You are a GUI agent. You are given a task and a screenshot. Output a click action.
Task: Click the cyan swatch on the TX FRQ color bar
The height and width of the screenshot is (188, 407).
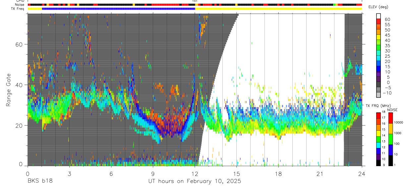[x=378, y=145]
